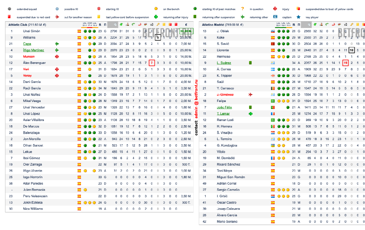Select Unai Simón's green-boxed 30,00 M. value
365x230 pixels.
(186, 31)
